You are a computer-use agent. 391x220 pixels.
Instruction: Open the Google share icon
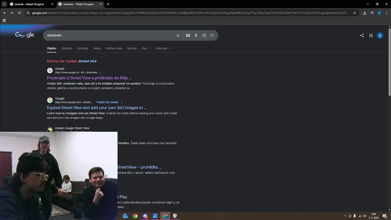[x=362, y=35]
